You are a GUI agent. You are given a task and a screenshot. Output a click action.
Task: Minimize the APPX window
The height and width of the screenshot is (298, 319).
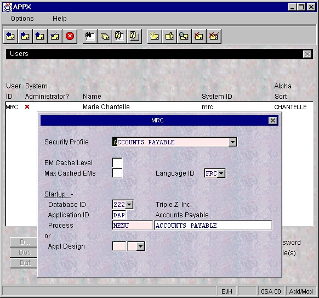(x=292, y=7)
